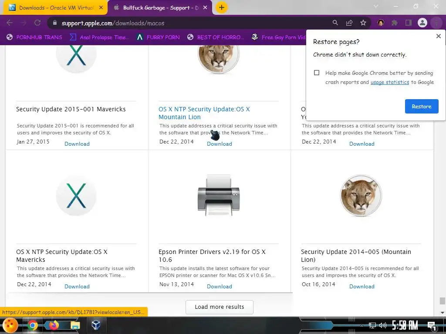This screenshot has height=334, width=446.
Task: Open the Chrome three-dot menu
Action: point(436,23)
